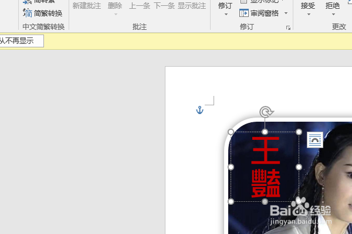Click the bottom-left sizing handle of the text box

231,201
